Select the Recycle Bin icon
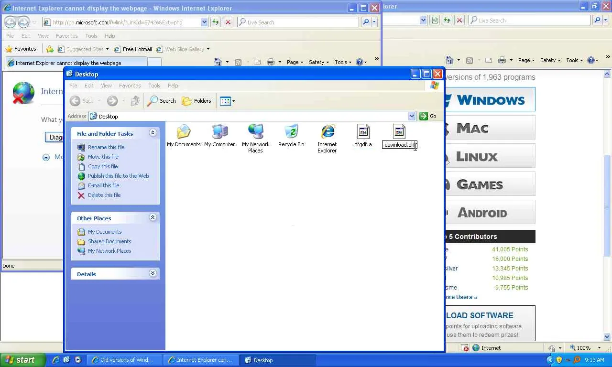This screenshot has width=612, height=367. [x=291, y=131]
